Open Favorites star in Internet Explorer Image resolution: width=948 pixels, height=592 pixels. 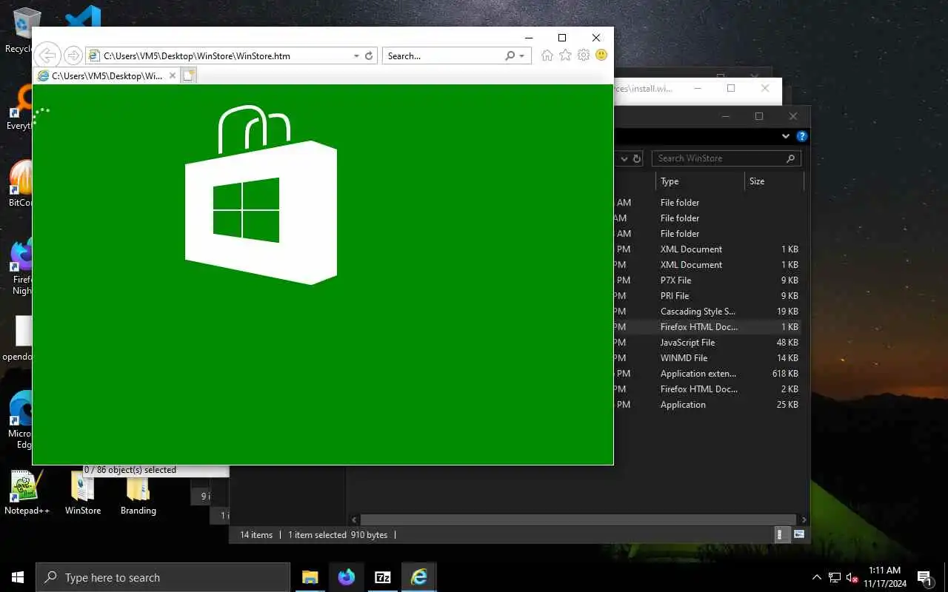pos(565,55)
